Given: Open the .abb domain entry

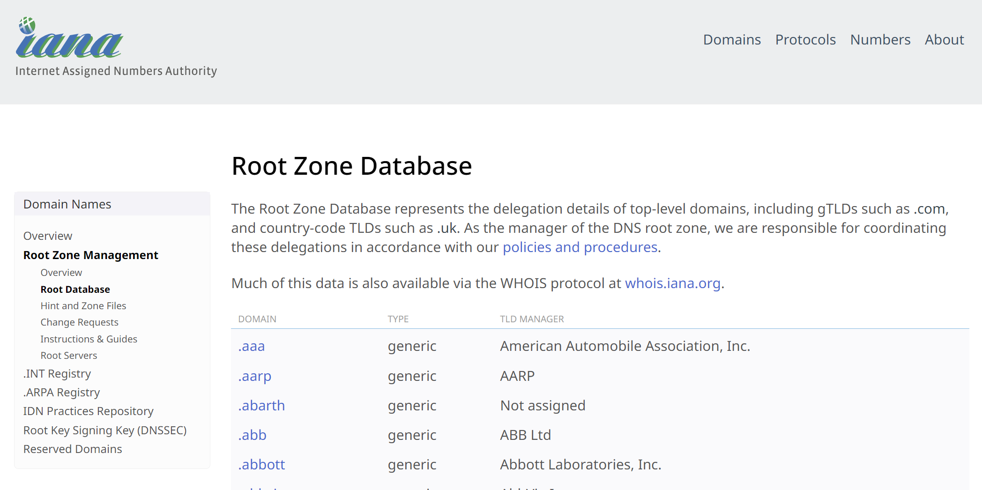Looking at the screenshot, I should coord(252,435).
